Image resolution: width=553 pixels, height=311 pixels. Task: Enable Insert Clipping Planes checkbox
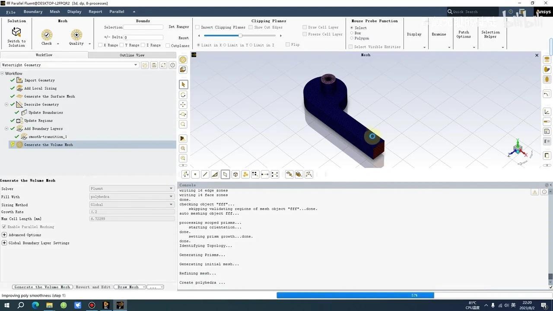(197, 27)
